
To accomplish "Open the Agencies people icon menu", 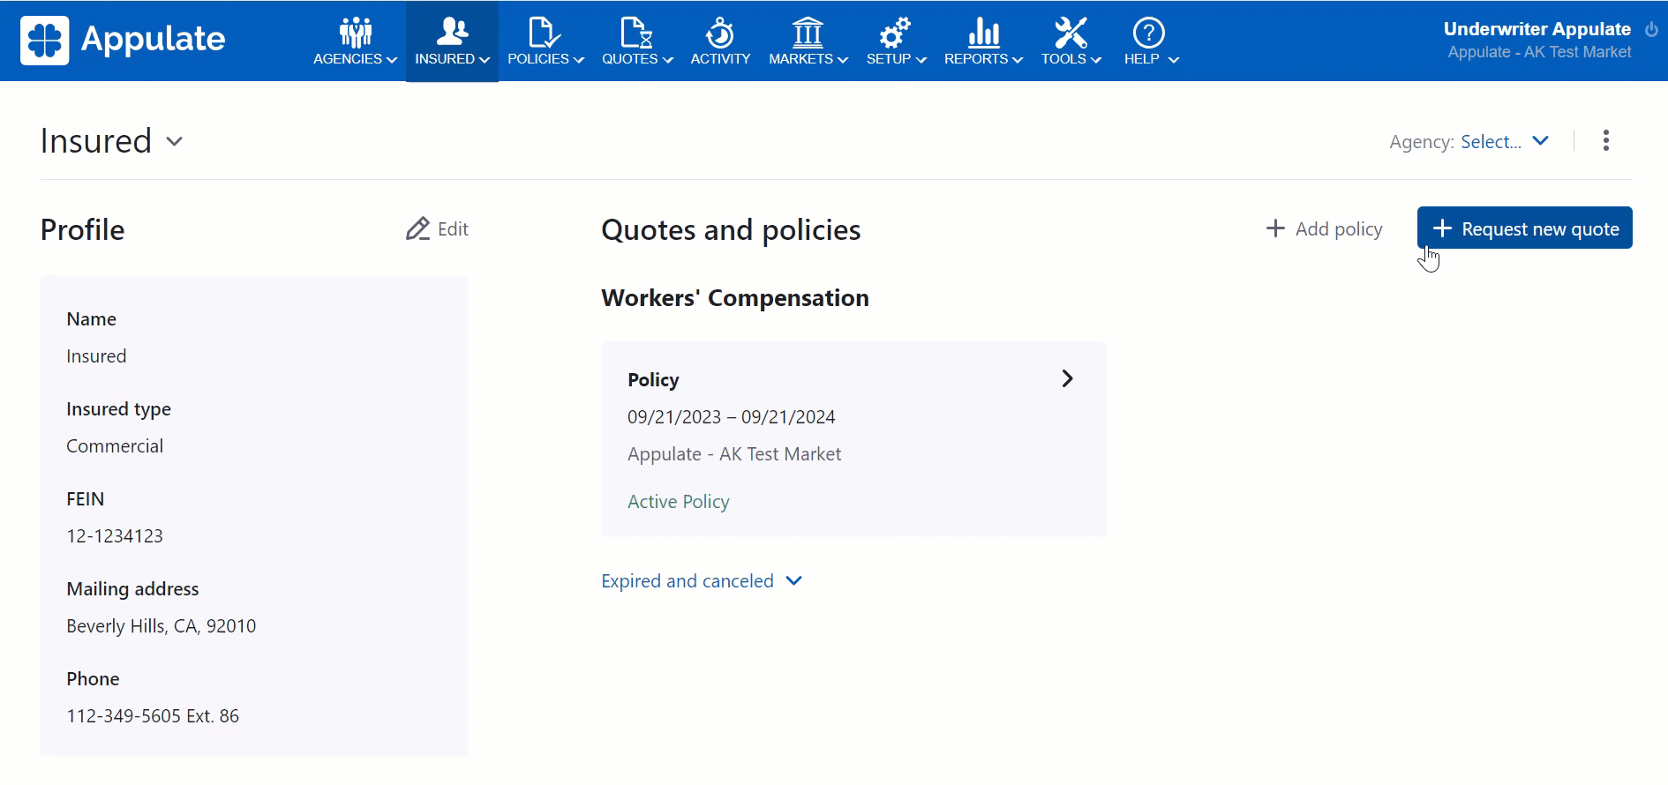I will point(356,33).
